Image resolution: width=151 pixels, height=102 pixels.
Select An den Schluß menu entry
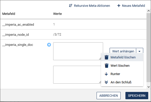pos(122,82)
